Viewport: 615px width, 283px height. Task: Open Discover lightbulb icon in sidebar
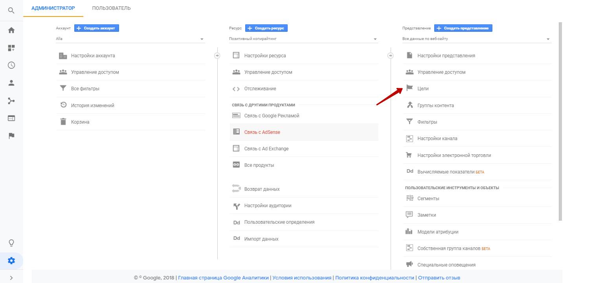click(x=11, y=243)
